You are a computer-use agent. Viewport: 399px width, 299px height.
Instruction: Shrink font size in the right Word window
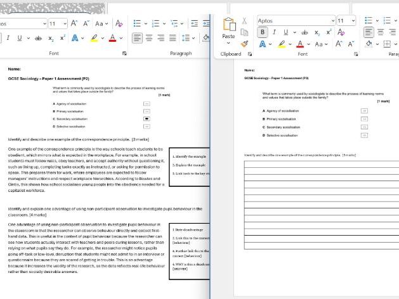(351, 44)
